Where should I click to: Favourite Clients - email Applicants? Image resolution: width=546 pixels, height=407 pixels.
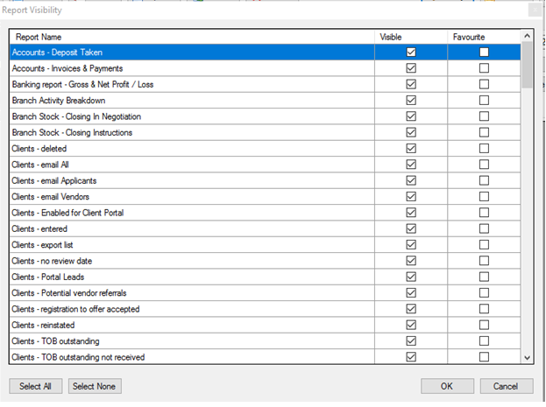tap(484, 180)
